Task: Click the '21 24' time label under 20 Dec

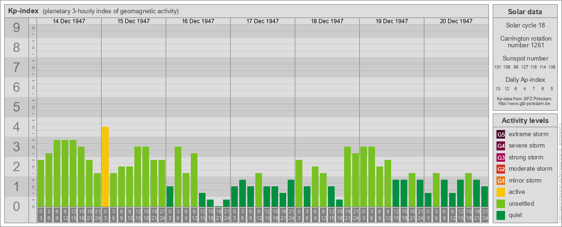Action: [x=485, y=216]
